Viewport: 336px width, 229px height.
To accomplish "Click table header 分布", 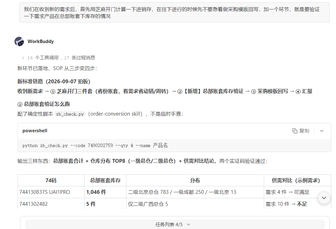I will [195, 181].
